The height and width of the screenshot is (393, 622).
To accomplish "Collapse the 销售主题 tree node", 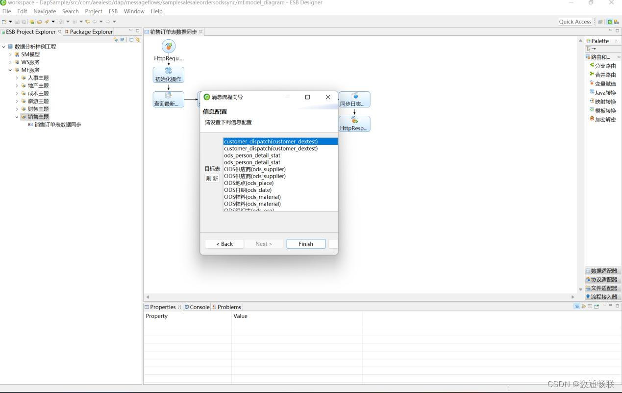I will pyautogui.click(x=17, y=117).
